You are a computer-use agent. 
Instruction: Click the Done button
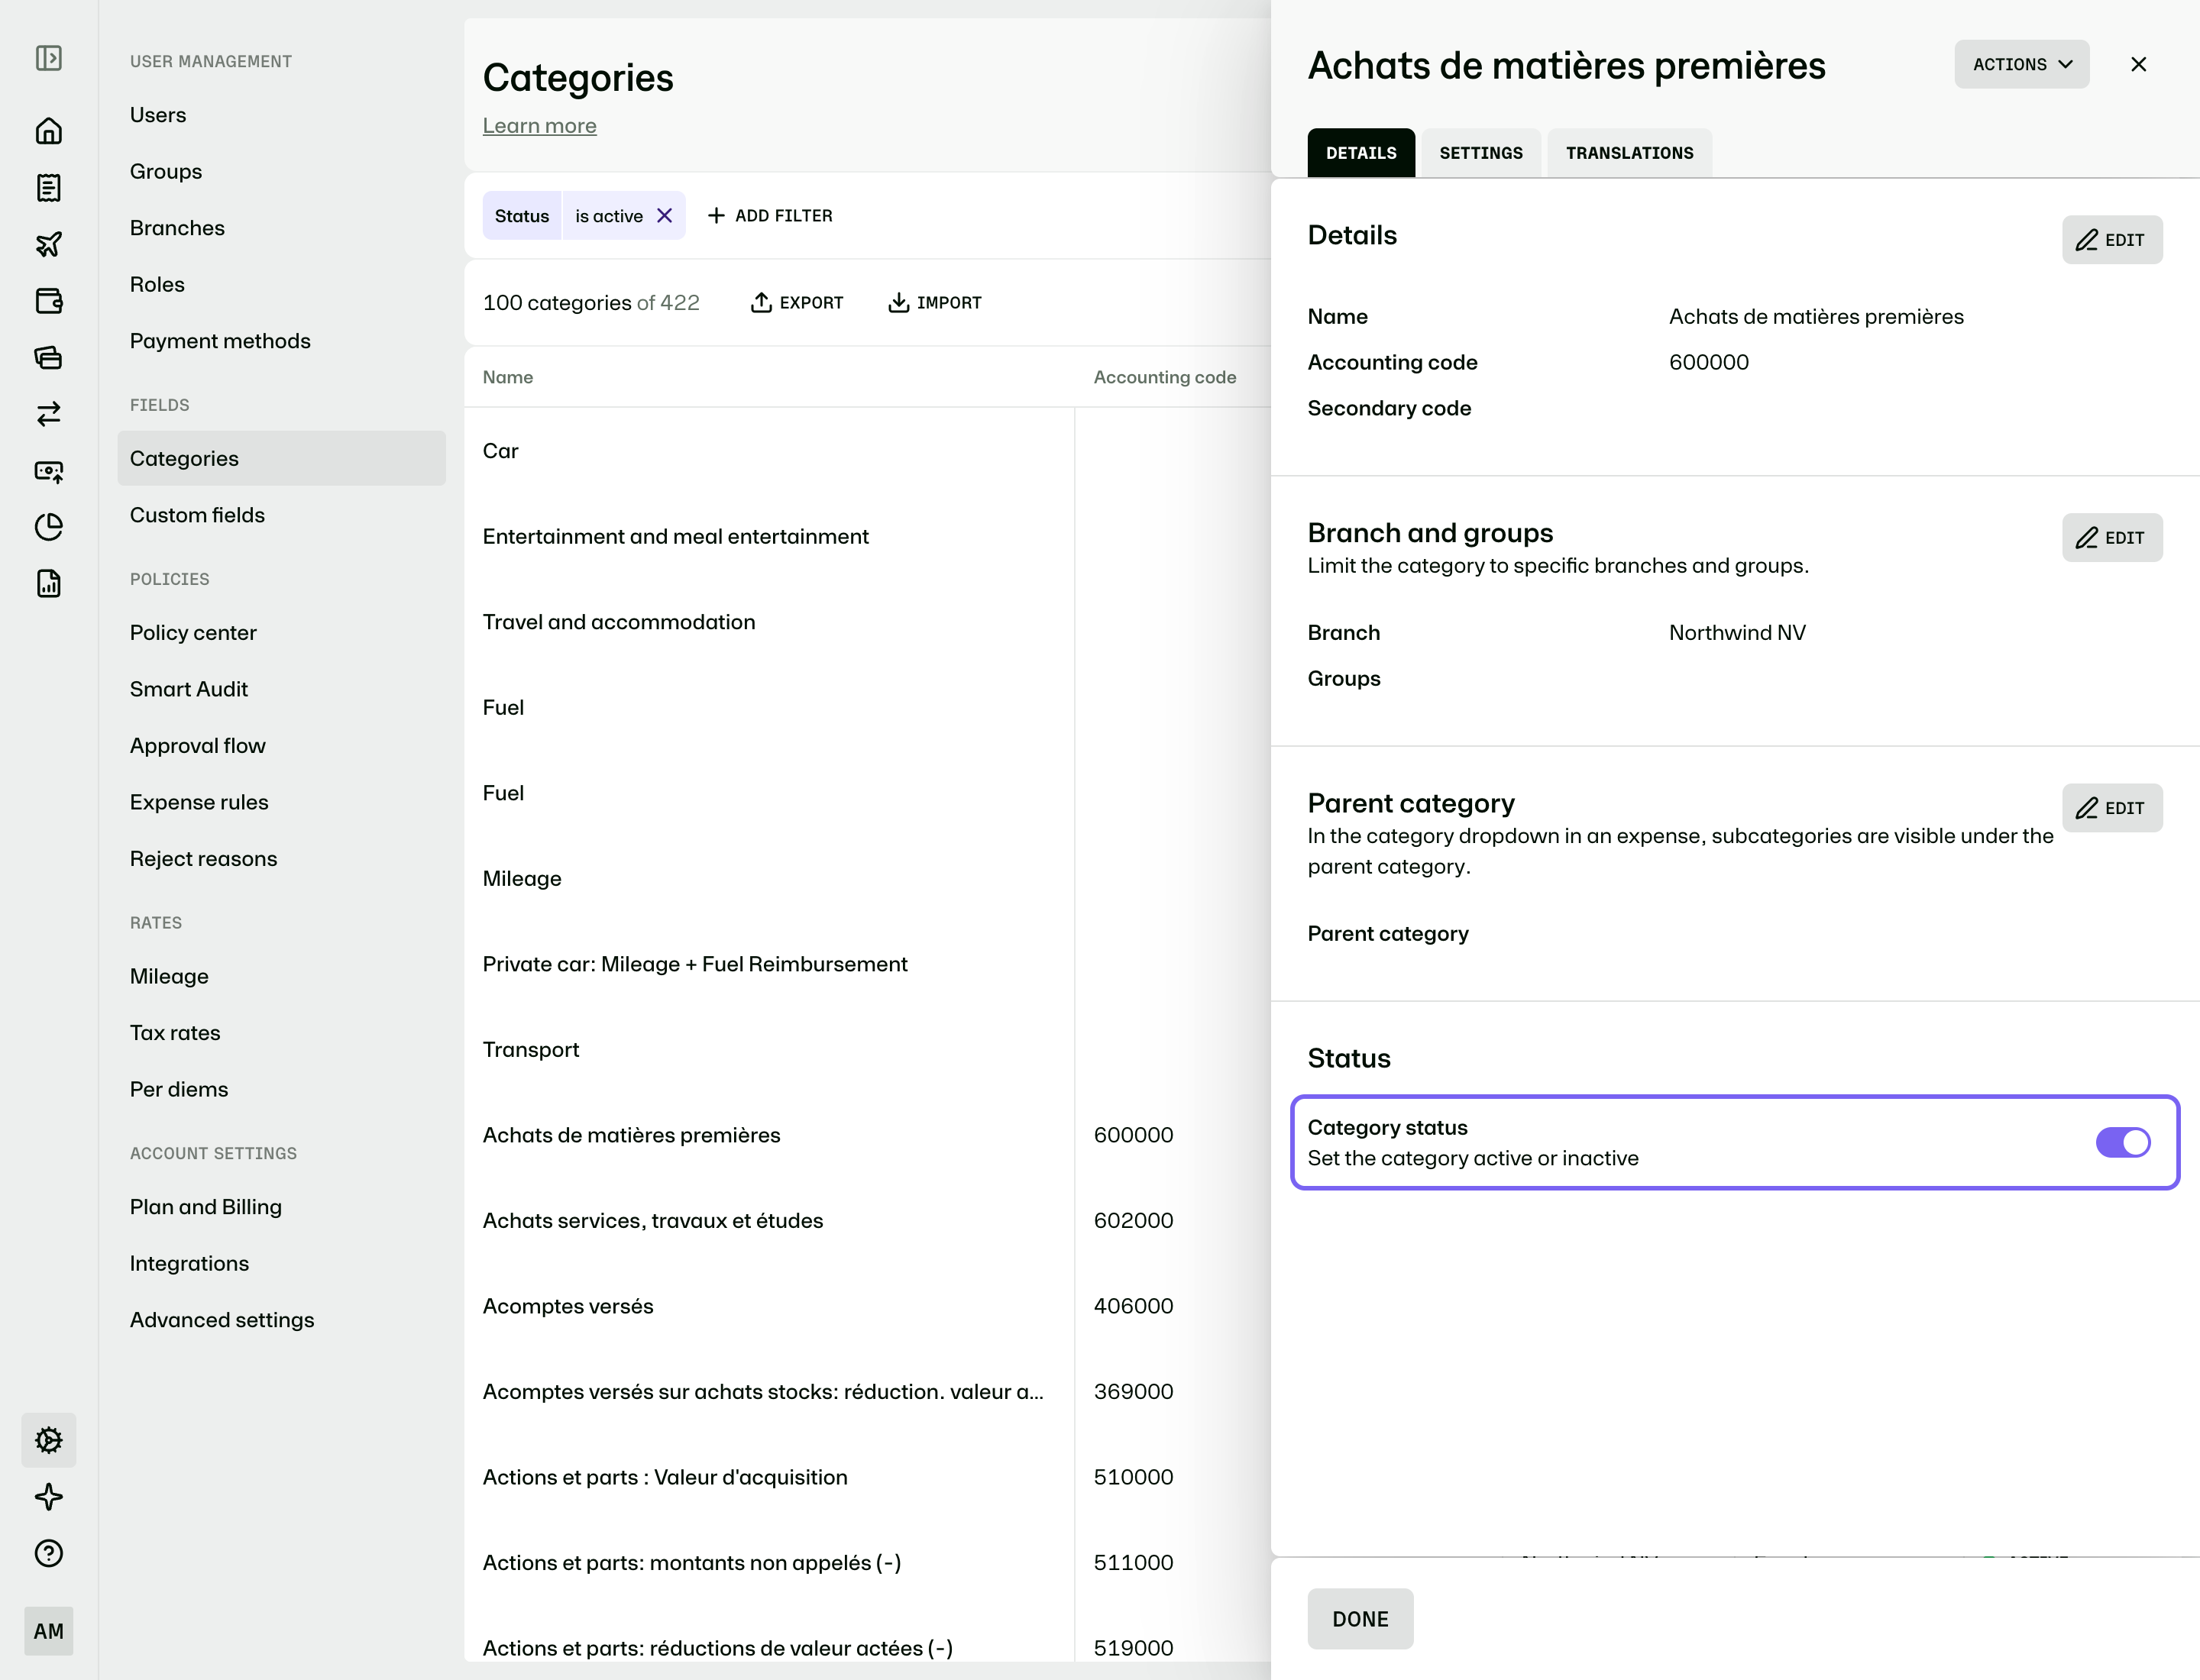1360,1619
